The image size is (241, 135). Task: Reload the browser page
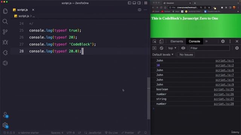161,7
